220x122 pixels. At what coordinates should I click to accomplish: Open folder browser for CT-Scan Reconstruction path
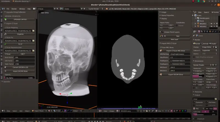(x=33, y=51)
